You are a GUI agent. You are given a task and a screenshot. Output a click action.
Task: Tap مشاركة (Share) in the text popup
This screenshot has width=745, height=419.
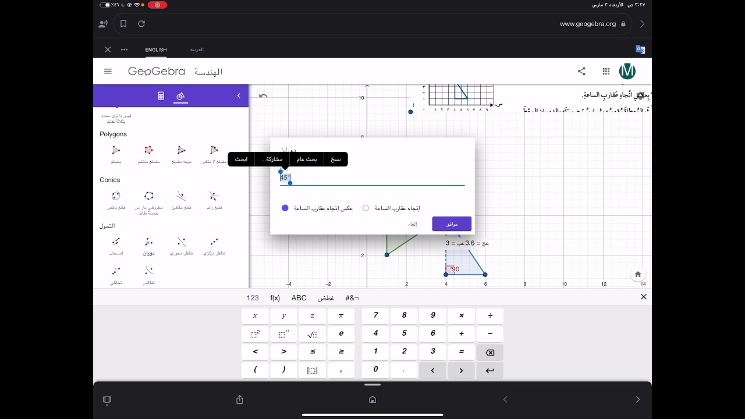272,159
